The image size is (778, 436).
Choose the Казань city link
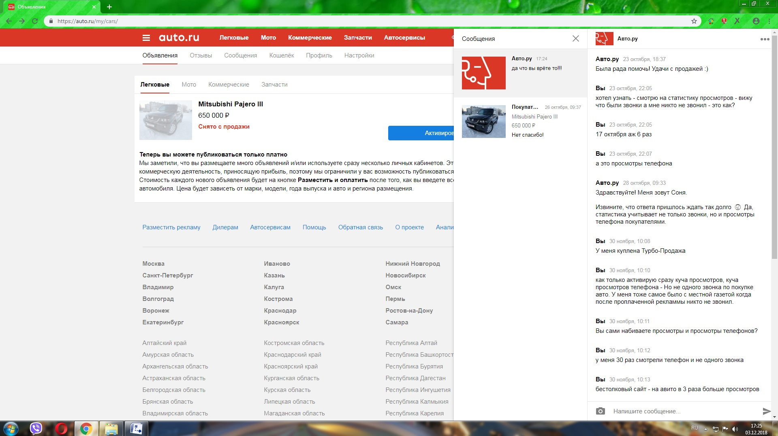[274, 275]
